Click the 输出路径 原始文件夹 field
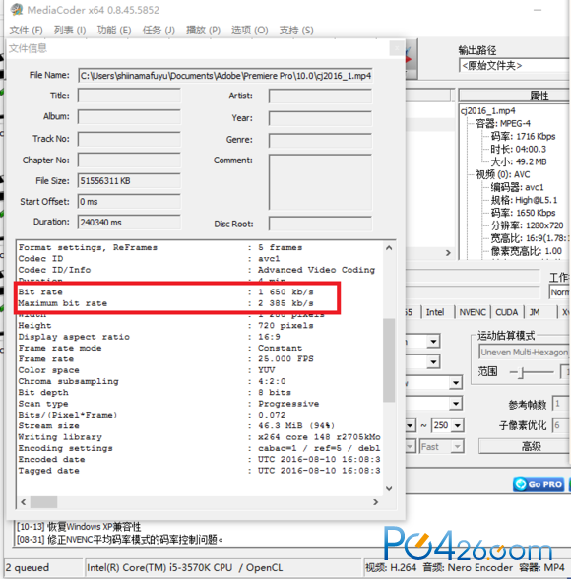 [515, 65]
